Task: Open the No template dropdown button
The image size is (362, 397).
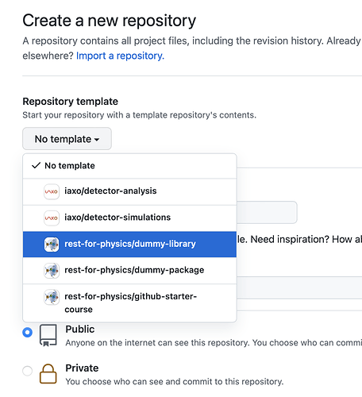Action: (x=67, y=139)
